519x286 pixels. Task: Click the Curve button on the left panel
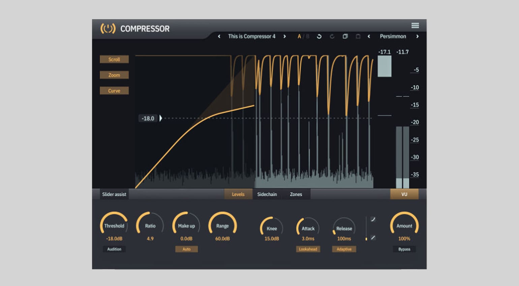(114, 91)
